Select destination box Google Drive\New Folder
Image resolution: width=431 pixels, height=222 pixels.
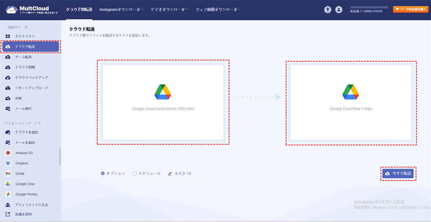click(x=351, y=102)
